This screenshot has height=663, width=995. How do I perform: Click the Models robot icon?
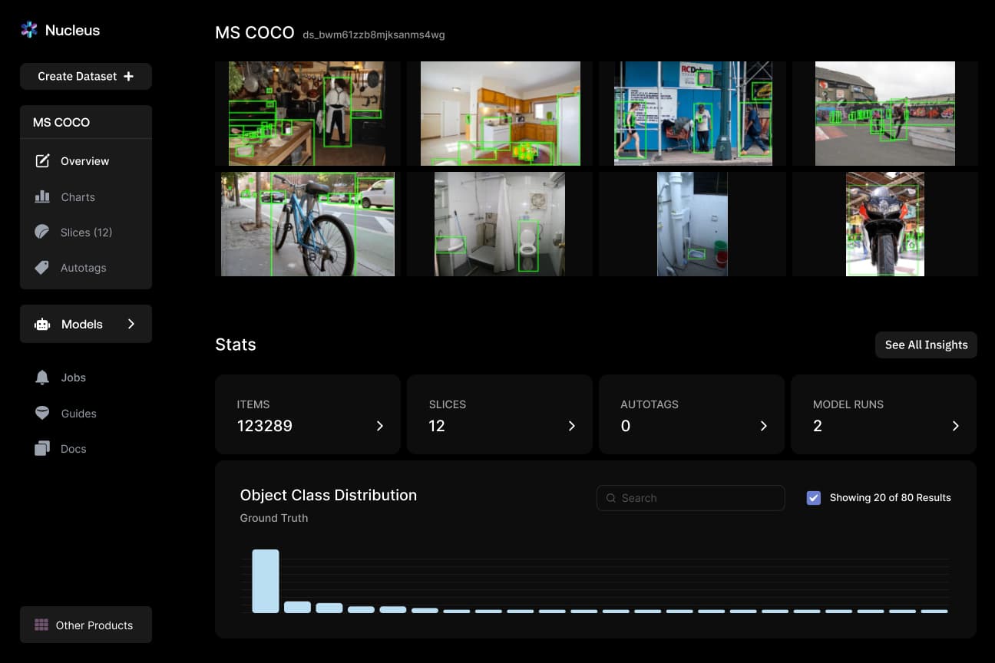[x=42, y=325]
